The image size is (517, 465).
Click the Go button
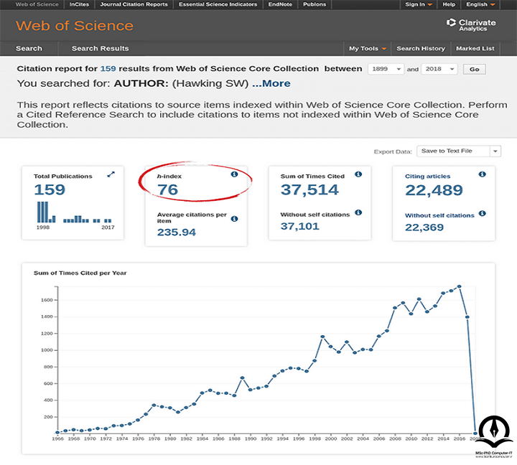pos(474,69)
